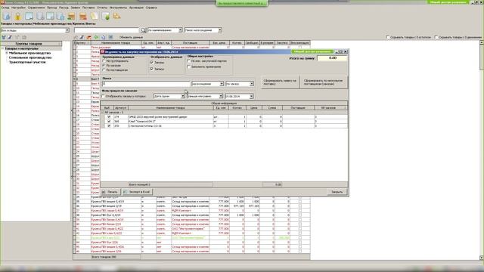Open dialog's 'на вхождение' dropdown

pyautogui.click(x=222, y=84)
